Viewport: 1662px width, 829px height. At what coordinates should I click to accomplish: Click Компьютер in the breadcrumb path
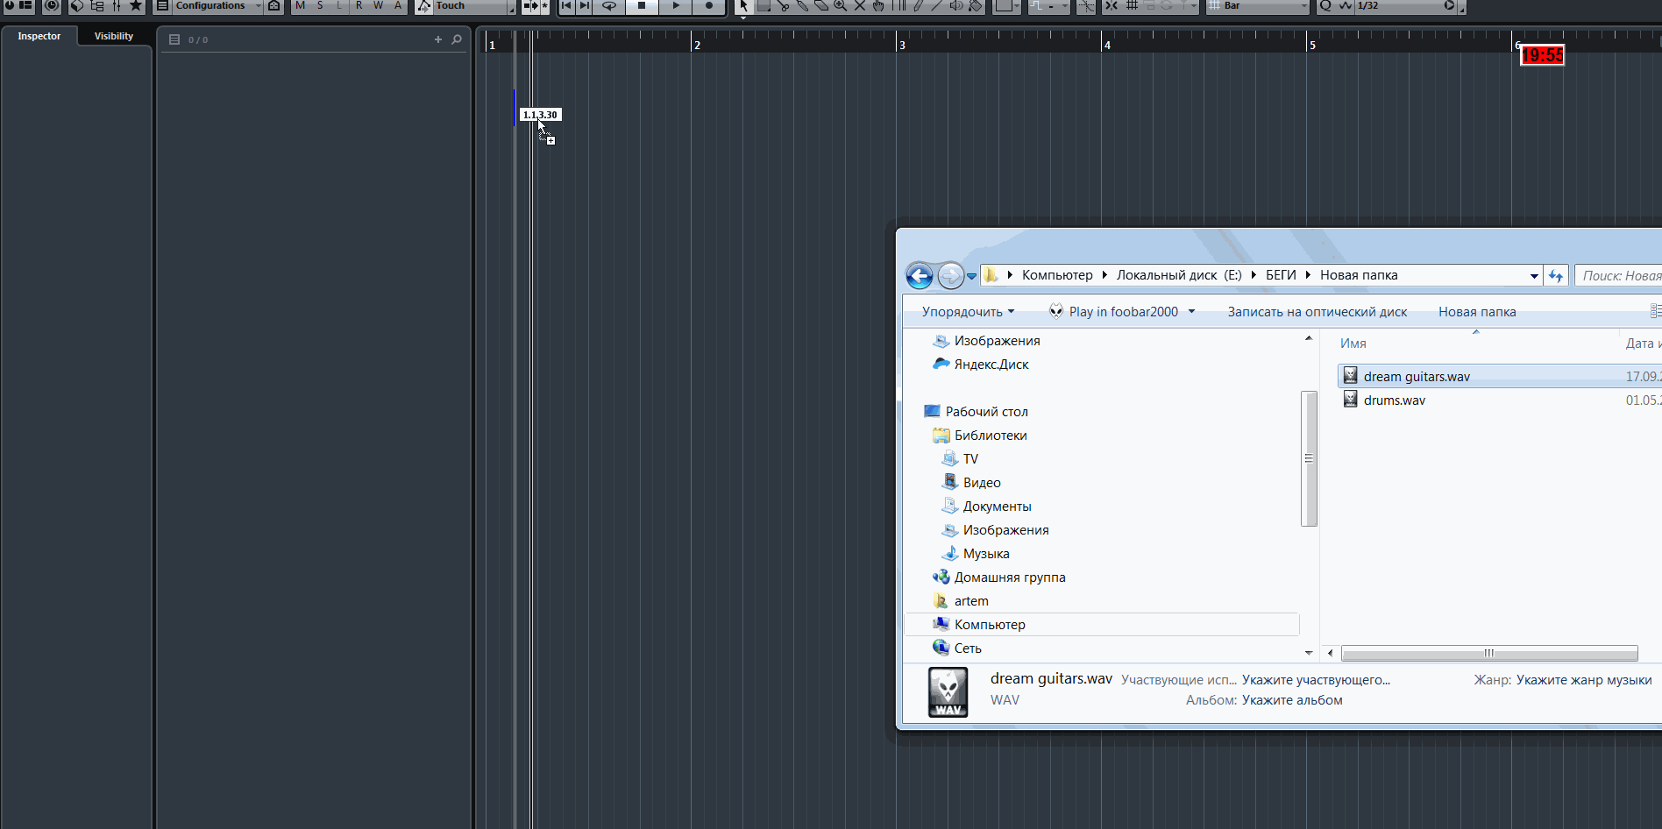[1057, 275]
